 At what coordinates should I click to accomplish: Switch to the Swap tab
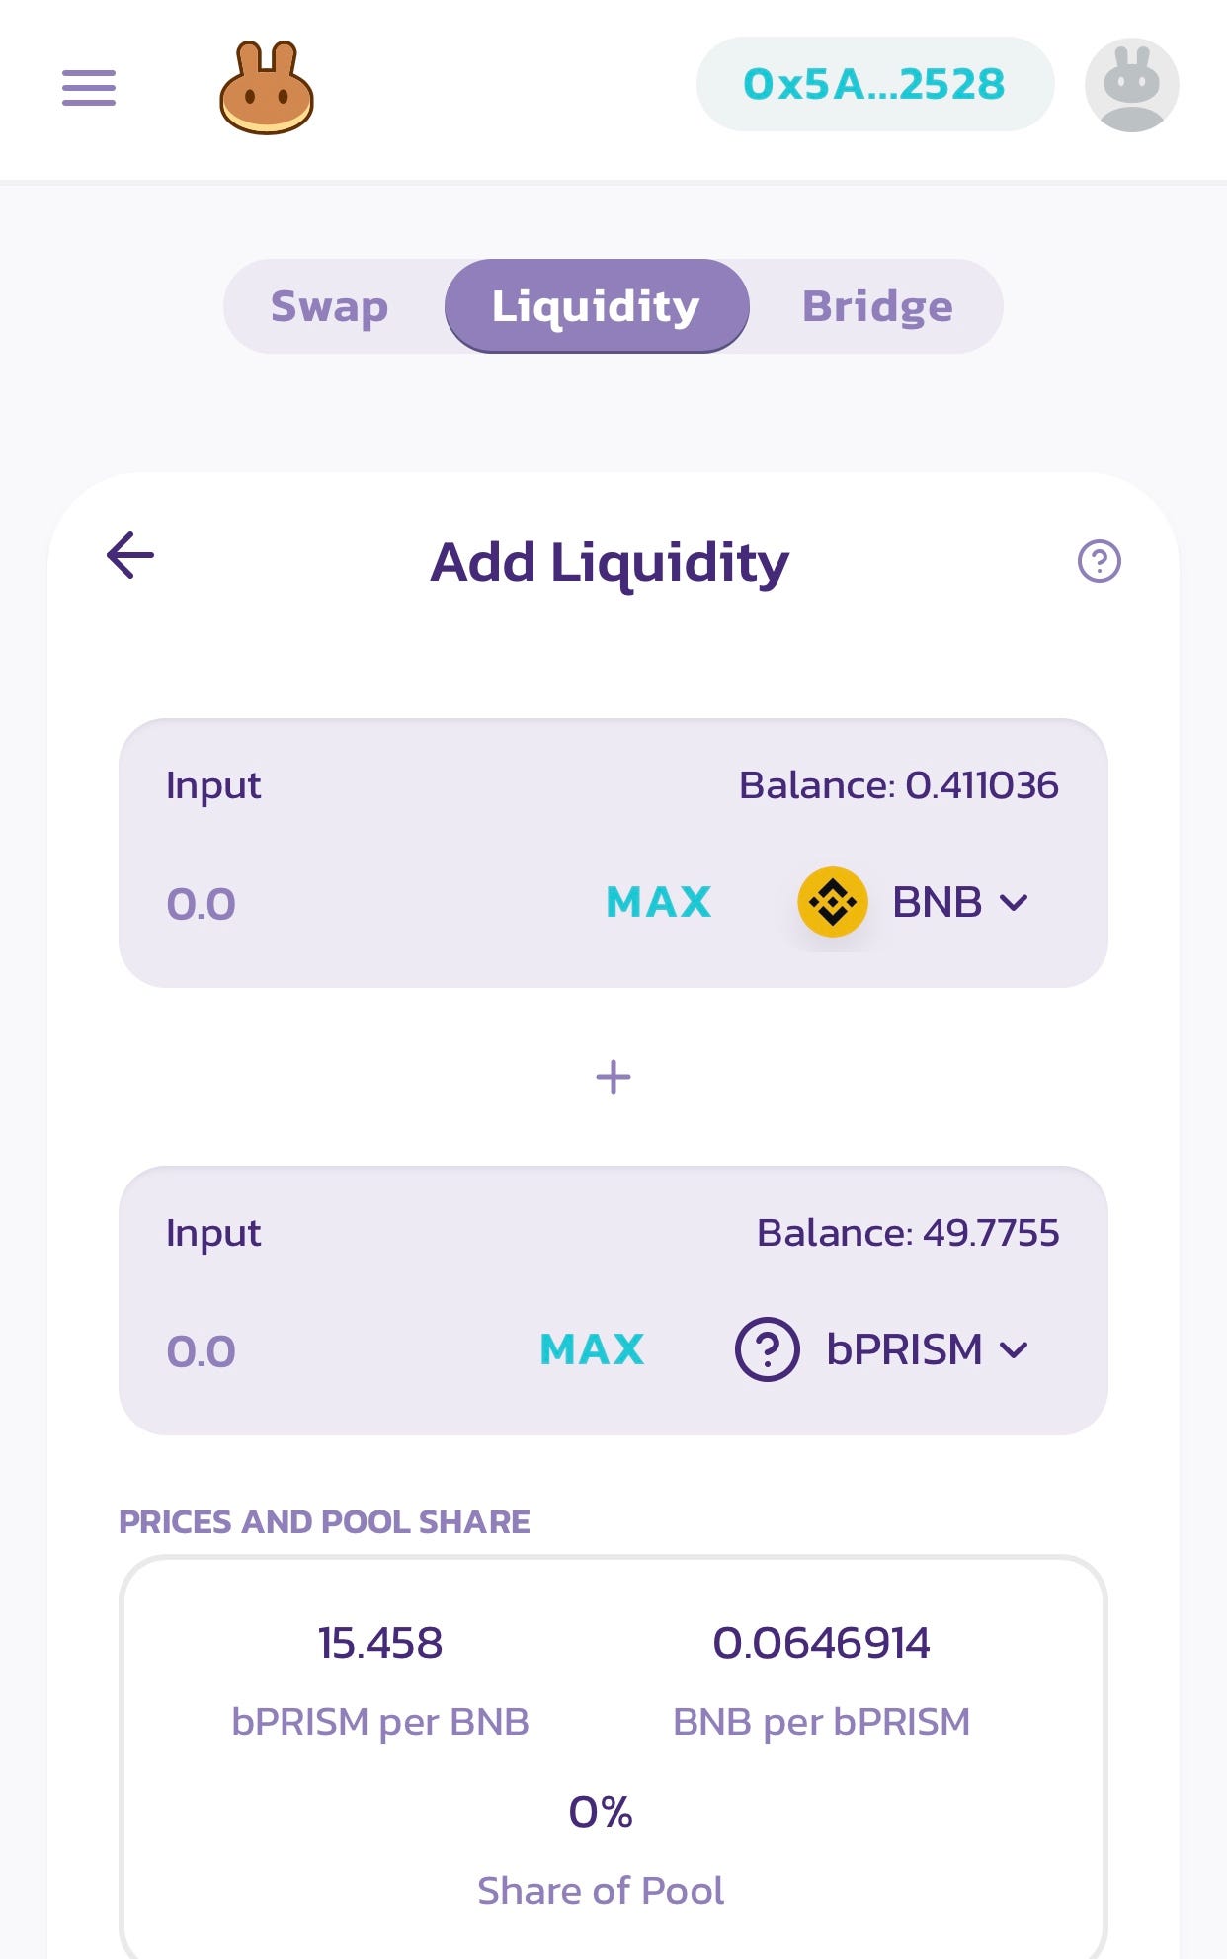click(330, 306)
